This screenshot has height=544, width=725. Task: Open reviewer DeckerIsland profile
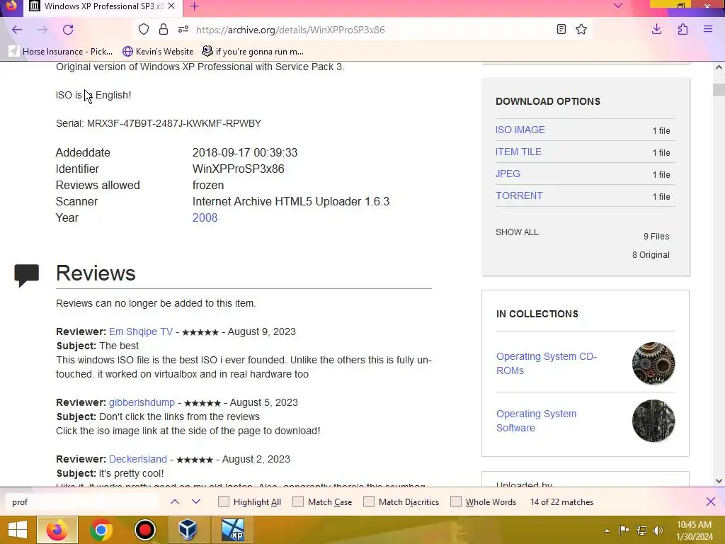click(x=138, y=459)
